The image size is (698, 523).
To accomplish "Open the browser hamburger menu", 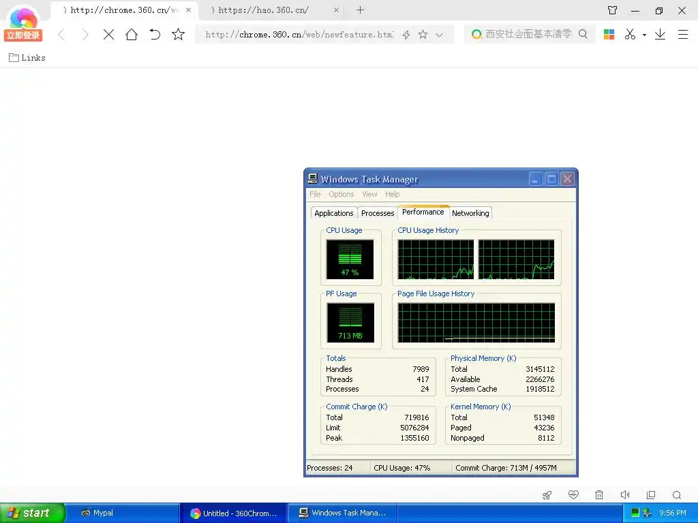I will [x=683, y=34].
